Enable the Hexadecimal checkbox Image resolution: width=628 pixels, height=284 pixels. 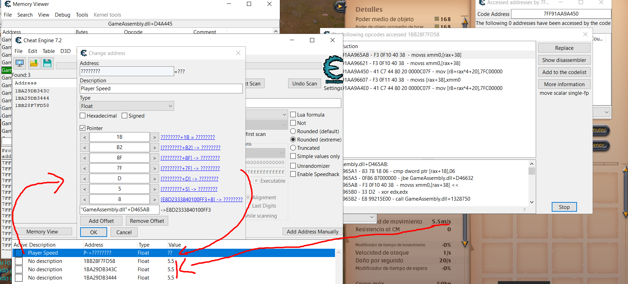pyautogui.click(x=83, y=116)
